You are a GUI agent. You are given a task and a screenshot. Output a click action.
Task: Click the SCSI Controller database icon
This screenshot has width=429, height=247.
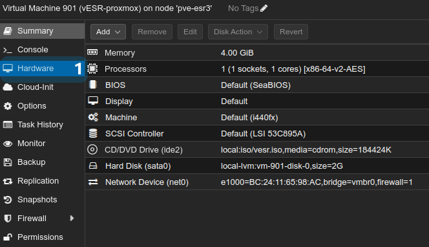pos(93,133)
